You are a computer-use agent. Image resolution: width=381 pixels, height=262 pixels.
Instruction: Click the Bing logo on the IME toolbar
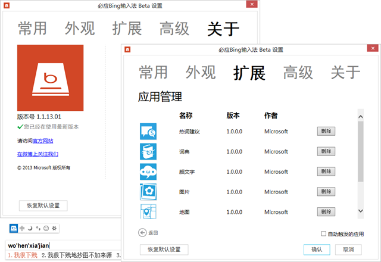point(14,228)
